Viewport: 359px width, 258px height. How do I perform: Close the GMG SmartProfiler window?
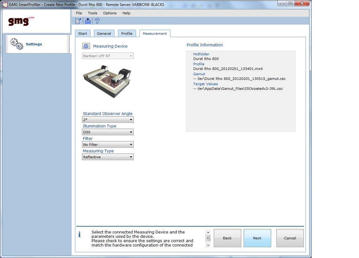pyautogui.click(x=302, y=3)
